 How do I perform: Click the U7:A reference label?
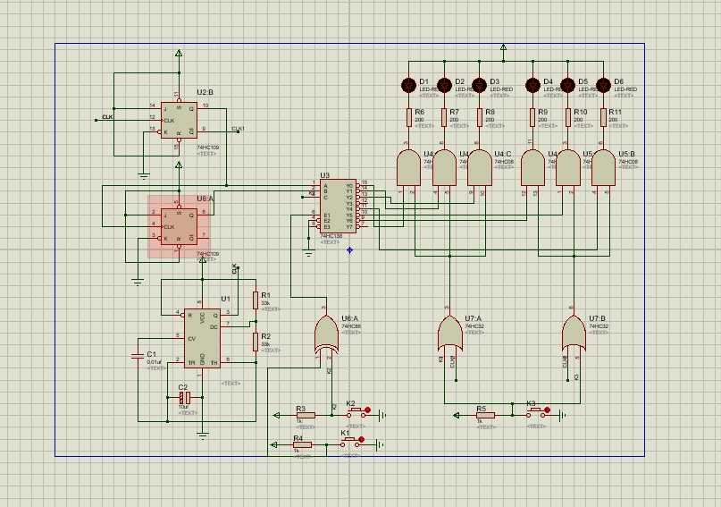(474, 318)
